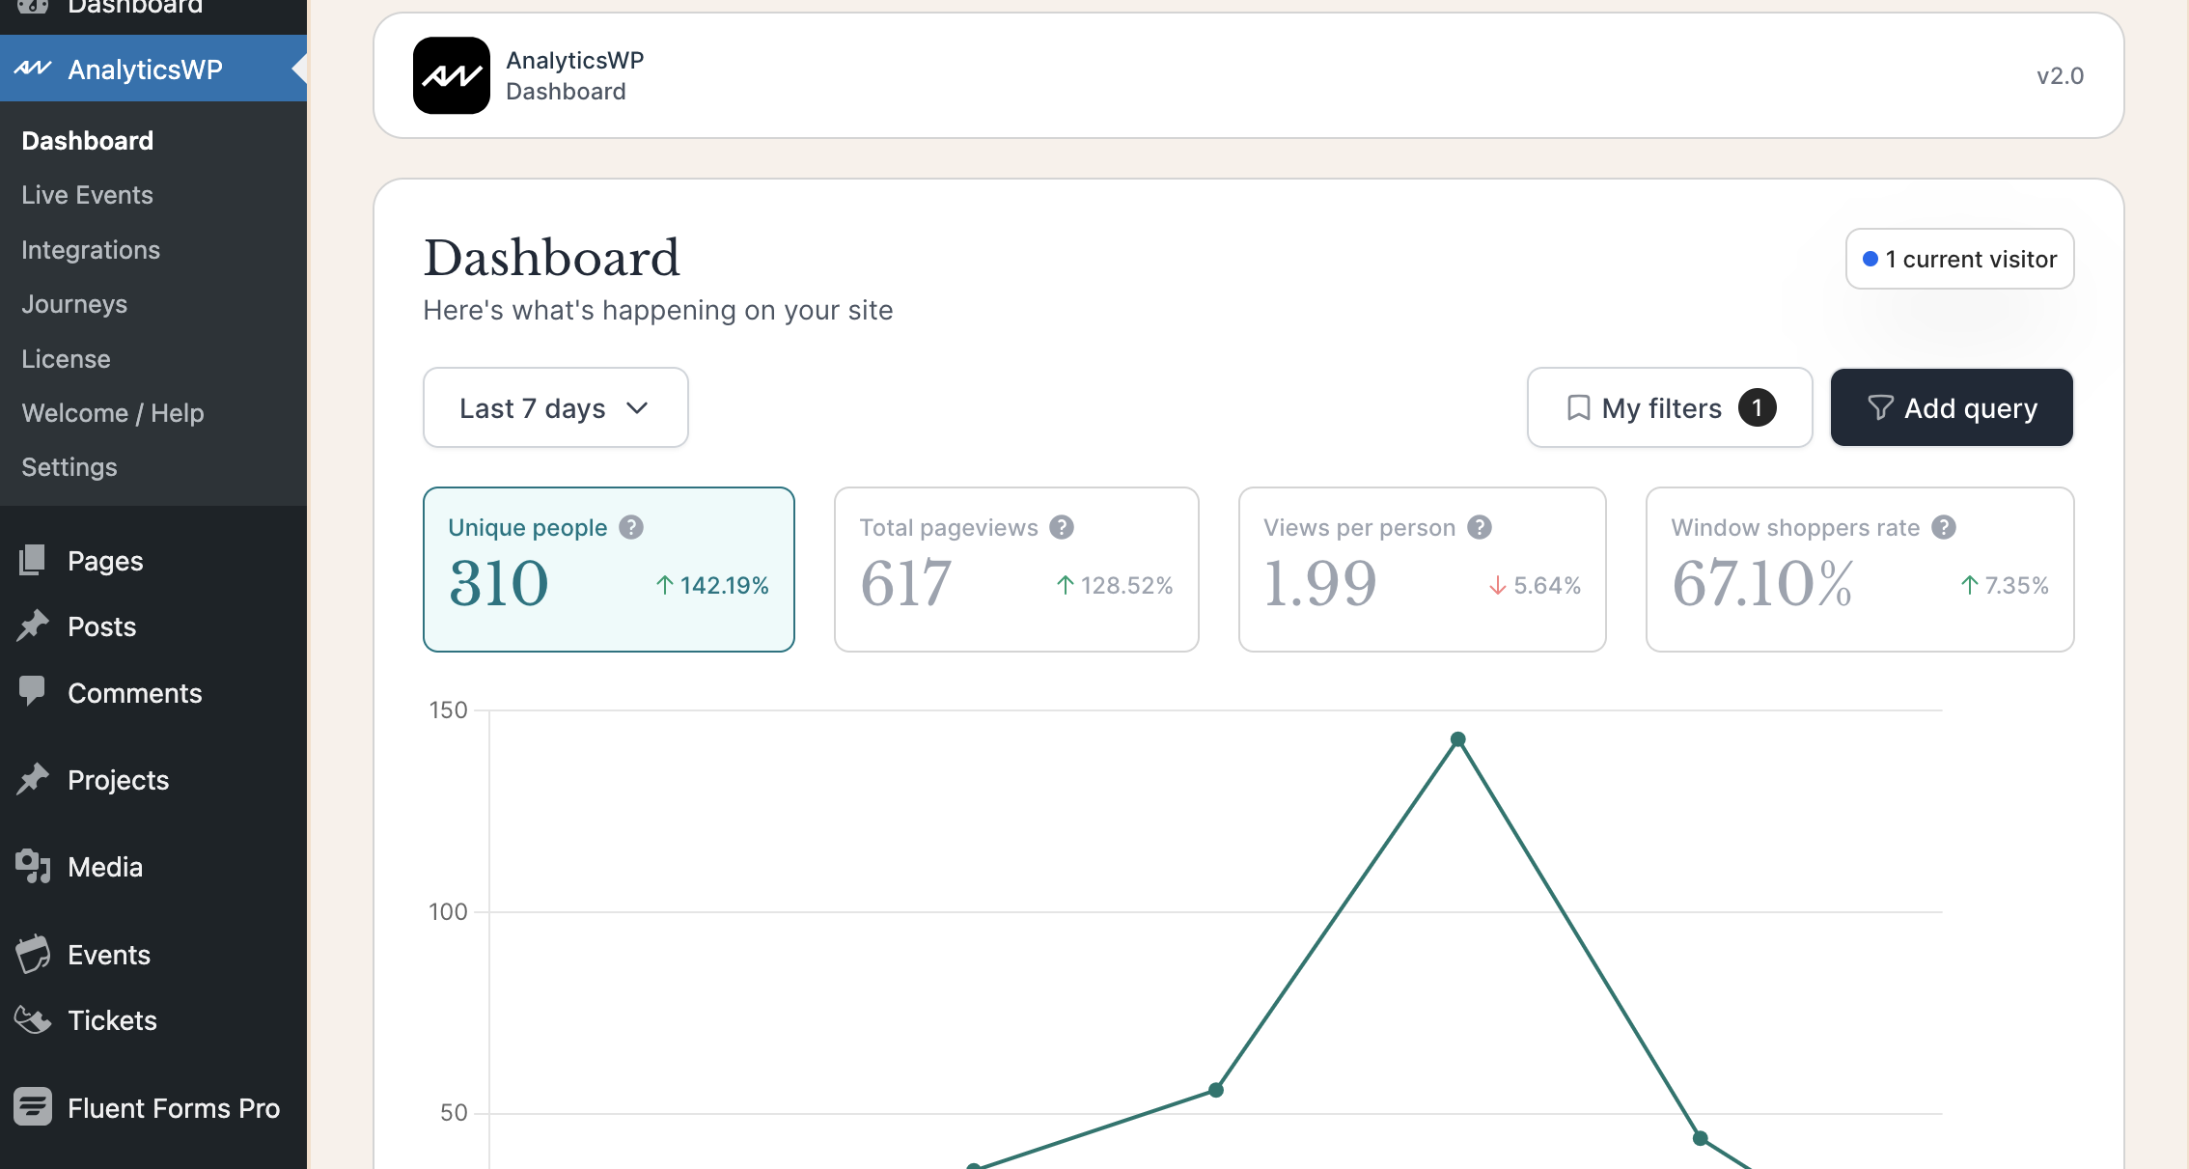2189x1169 pixels.
Task: Open Tickets in the admin sidebar
Action: (112, 1020)
